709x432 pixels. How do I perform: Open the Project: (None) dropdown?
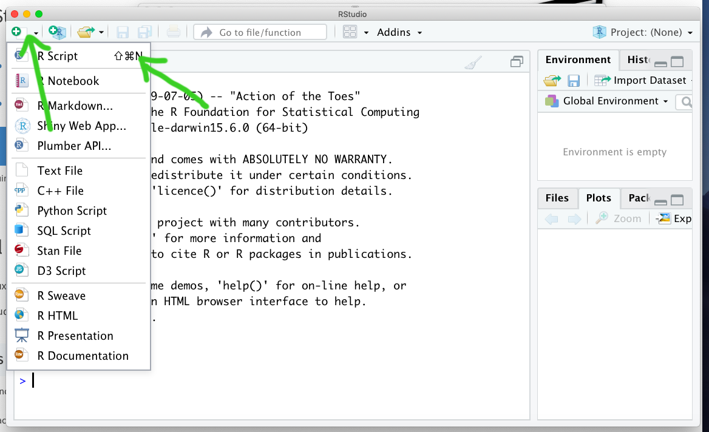645,32
